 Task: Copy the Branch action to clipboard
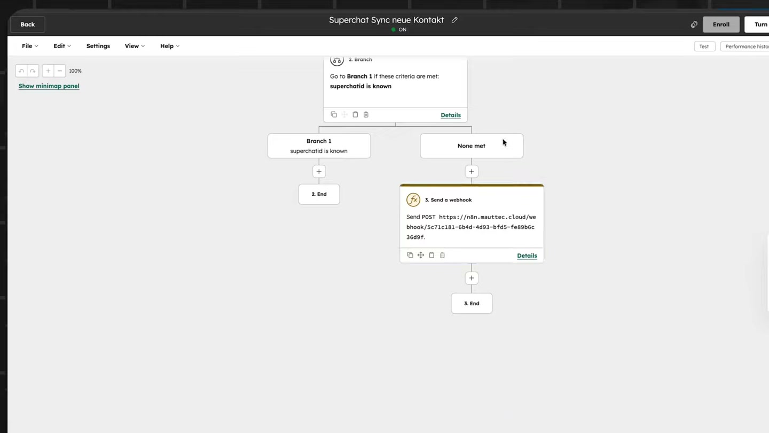(x=355, y=114)
